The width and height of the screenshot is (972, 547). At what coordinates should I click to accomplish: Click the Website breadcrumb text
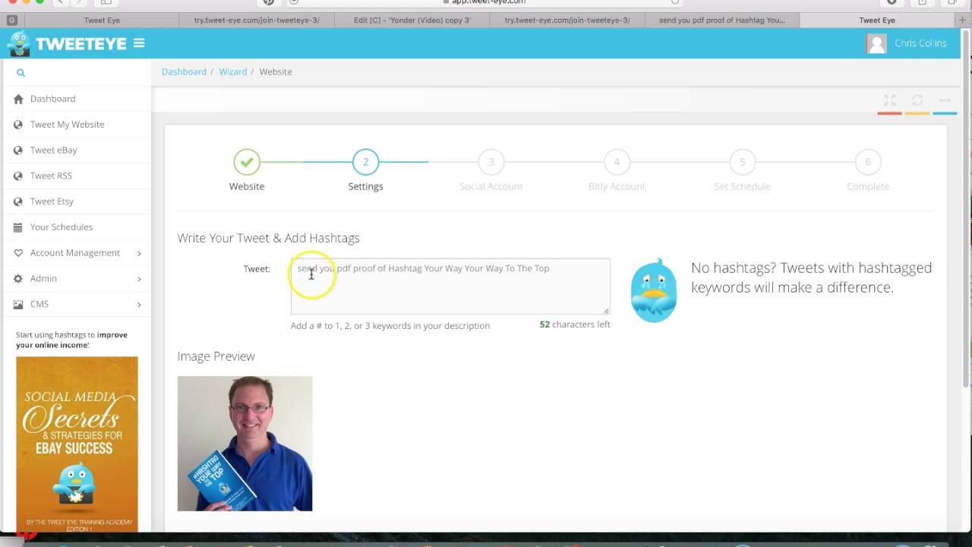pyautogui.click(x=276, y=71)
